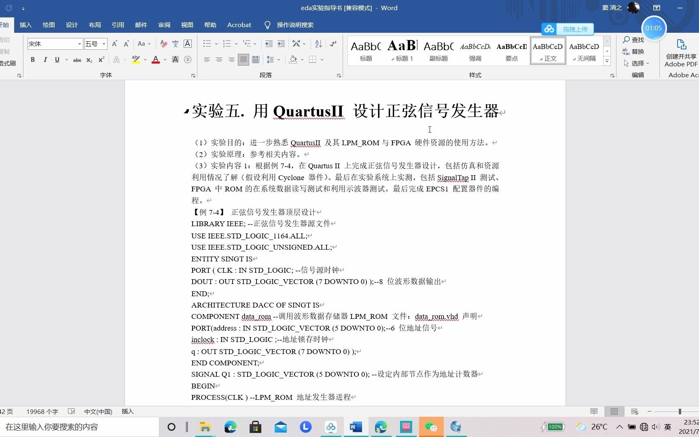The image size is (699, 437).
Task: Switch to Print Layout view icon
Action: click(614, 412)
